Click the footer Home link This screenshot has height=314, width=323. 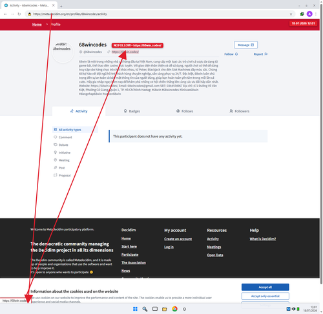[126, 238]
